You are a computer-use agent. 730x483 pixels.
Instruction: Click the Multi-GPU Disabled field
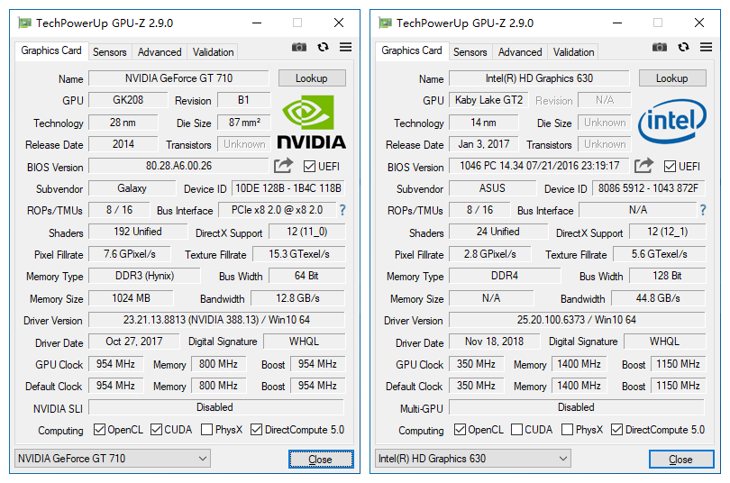click(x=577, y=407)
